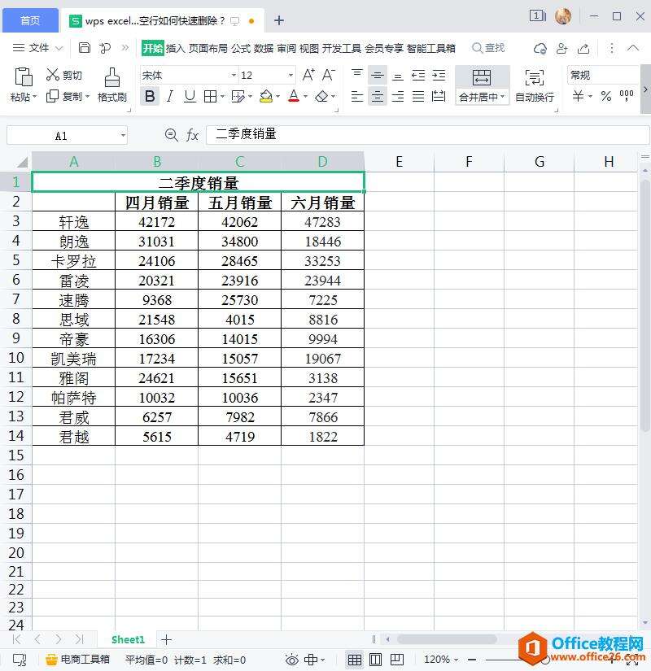Open the Insert ribbon tab

point(176,48)
